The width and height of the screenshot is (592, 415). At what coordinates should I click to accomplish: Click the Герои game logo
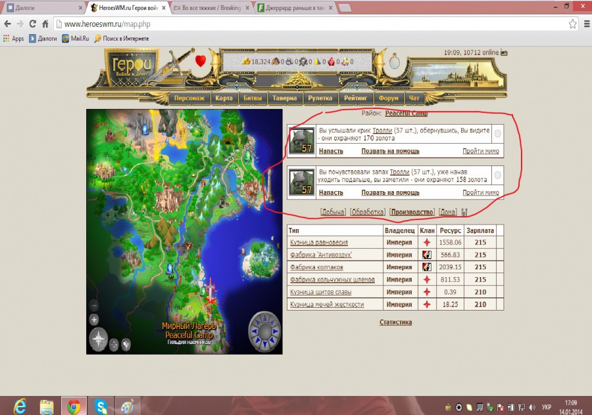tap(132, 67)
